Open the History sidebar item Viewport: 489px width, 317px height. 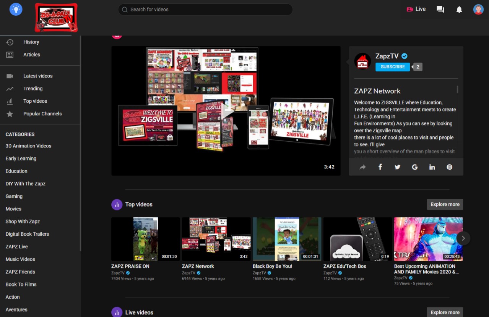click(31, 42)
